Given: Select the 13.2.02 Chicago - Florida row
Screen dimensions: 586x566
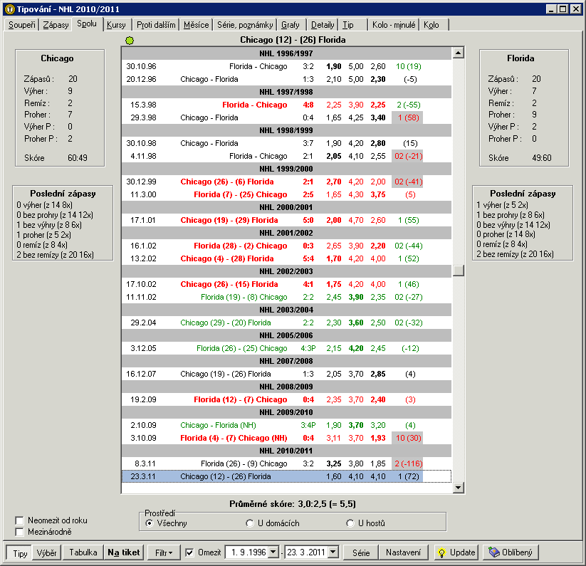Looking at the screenshot, I should click(286, 258).
